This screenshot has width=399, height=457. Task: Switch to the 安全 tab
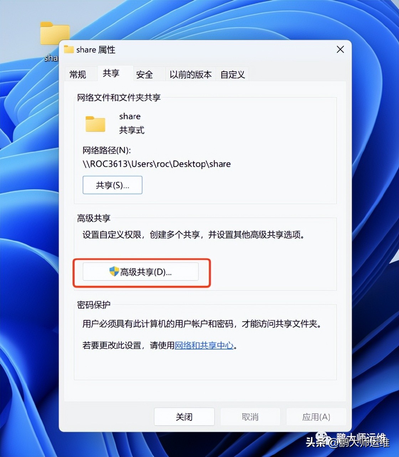(x=144, y=74)
